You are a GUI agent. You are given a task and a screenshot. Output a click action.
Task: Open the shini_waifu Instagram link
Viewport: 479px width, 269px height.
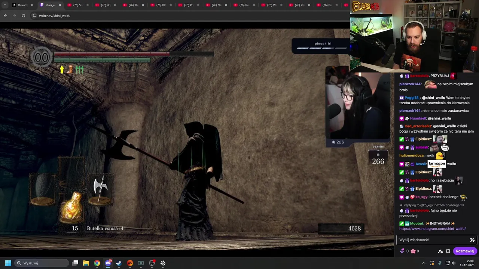pos(432,229)
